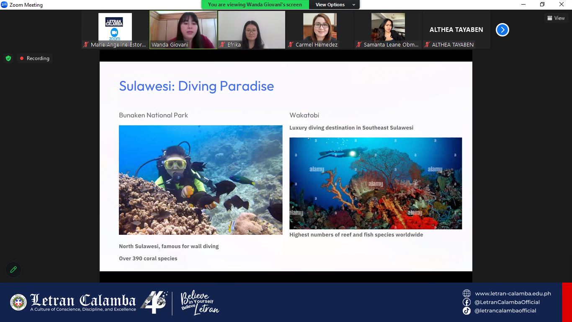
Task: Click the annotate pencil icon
Action: tap(13, 270)
